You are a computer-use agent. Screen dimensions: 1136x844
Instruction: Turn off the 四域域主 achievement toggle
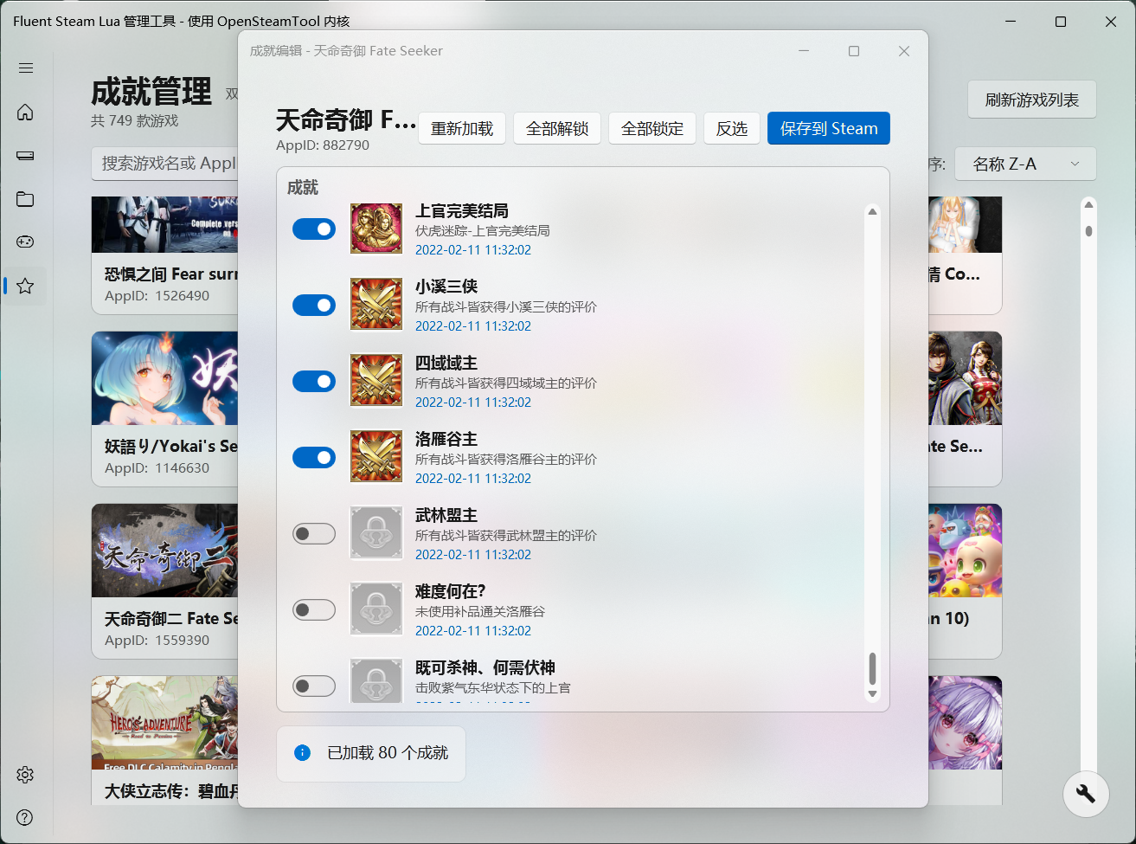point(314,381)
